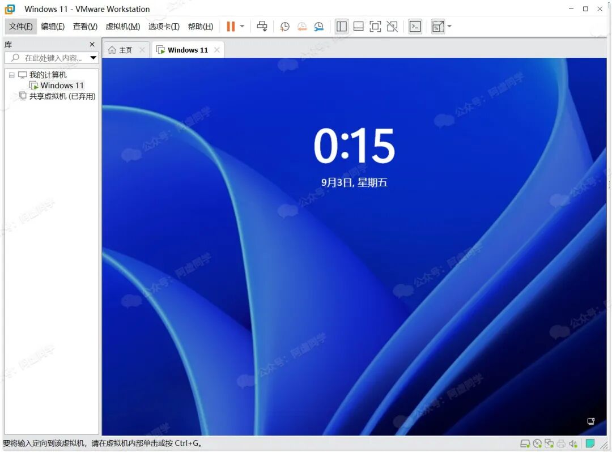Click the resize grip in the status bar corner

(x=604, y=445)
